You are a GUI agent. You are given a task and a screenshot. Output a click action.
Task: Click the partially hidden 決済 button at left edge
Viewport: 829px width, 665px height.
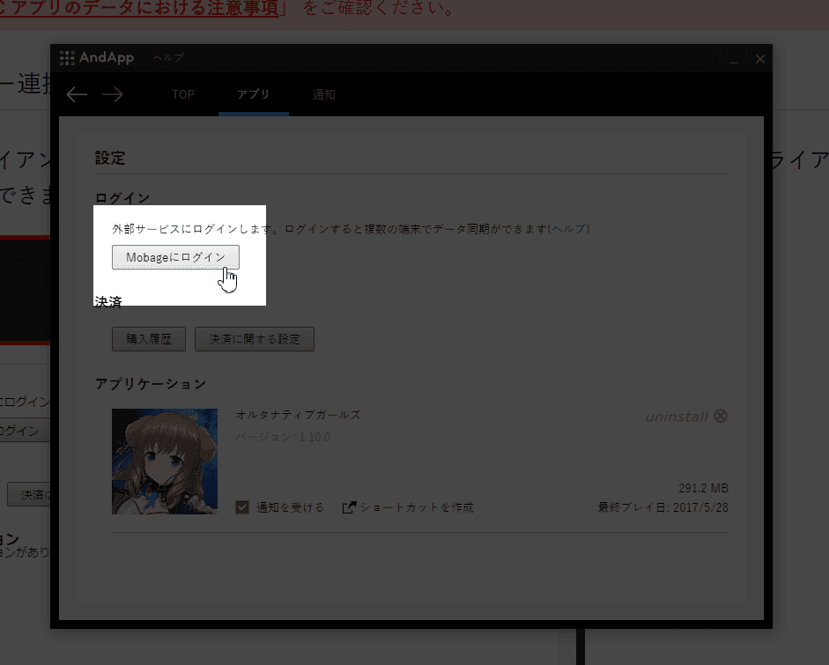pos(28,494)
